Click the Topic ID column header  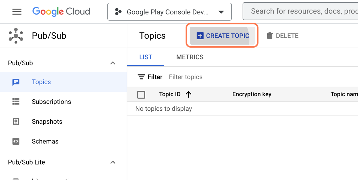(x=170, y=94)
